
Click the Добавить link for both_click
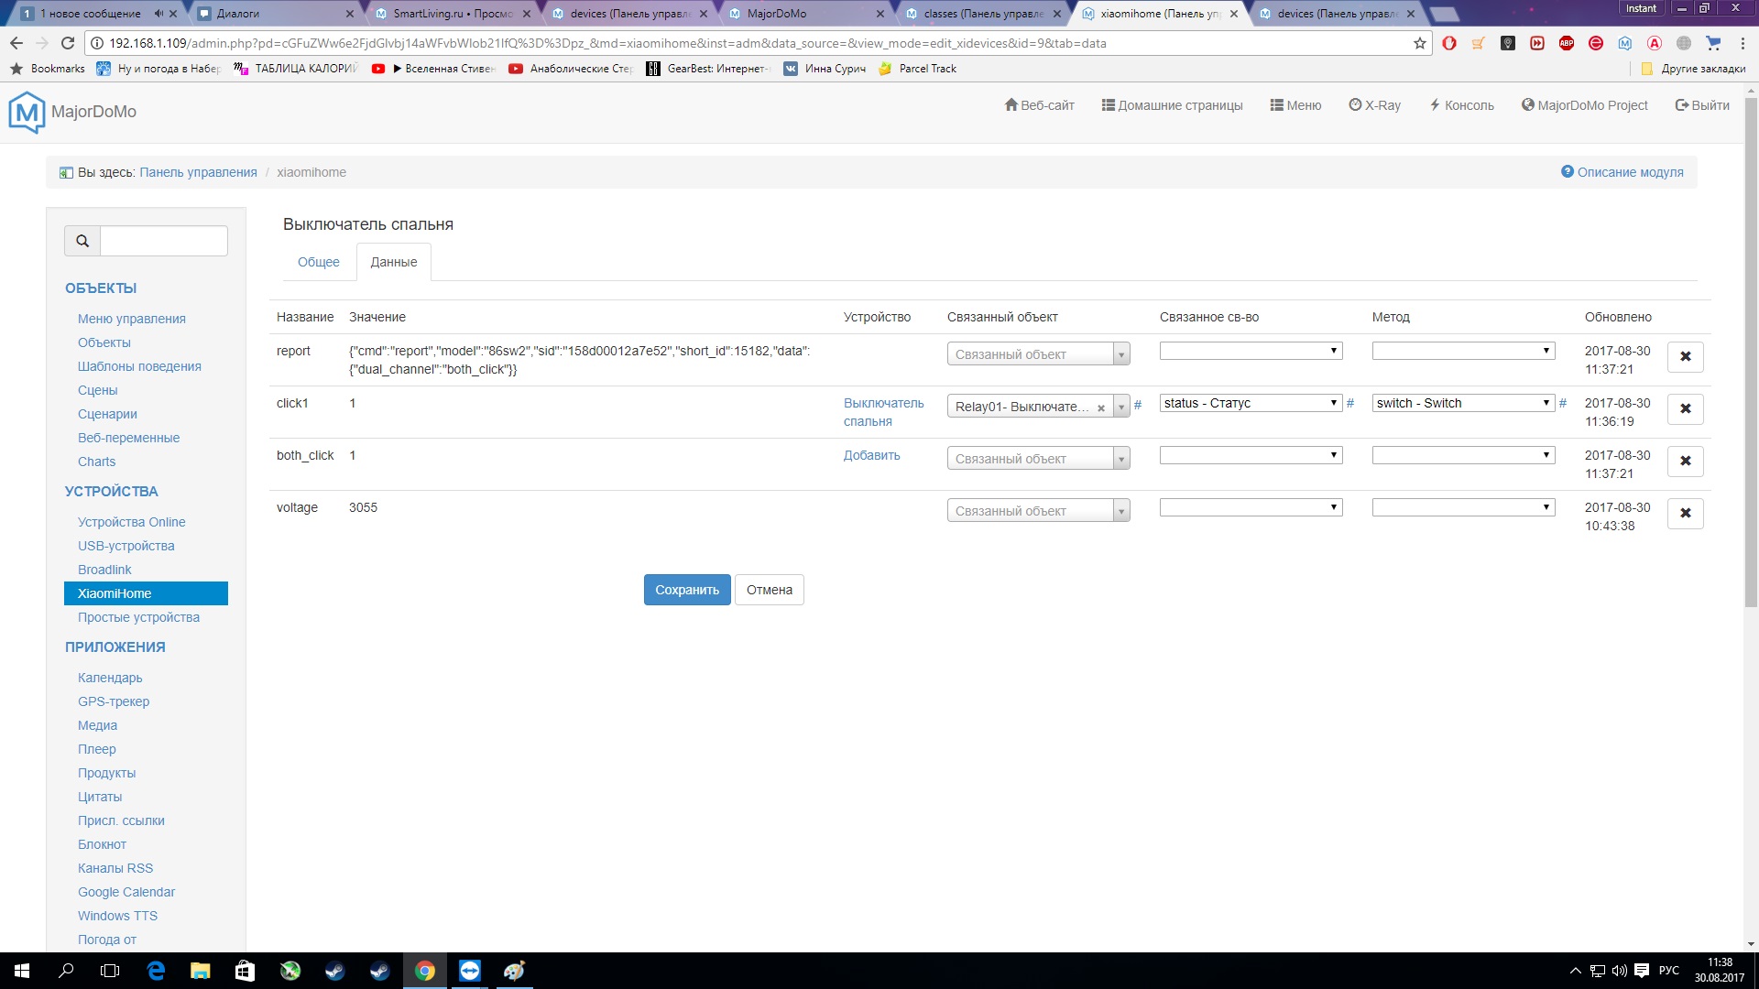(x=871, y=455)
